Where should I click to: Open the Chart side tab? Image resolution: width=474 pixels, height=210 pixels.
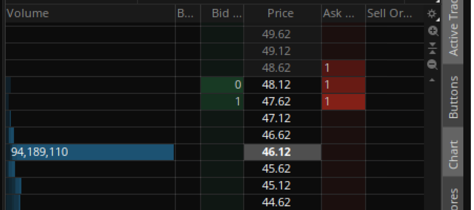click(453, 152)
